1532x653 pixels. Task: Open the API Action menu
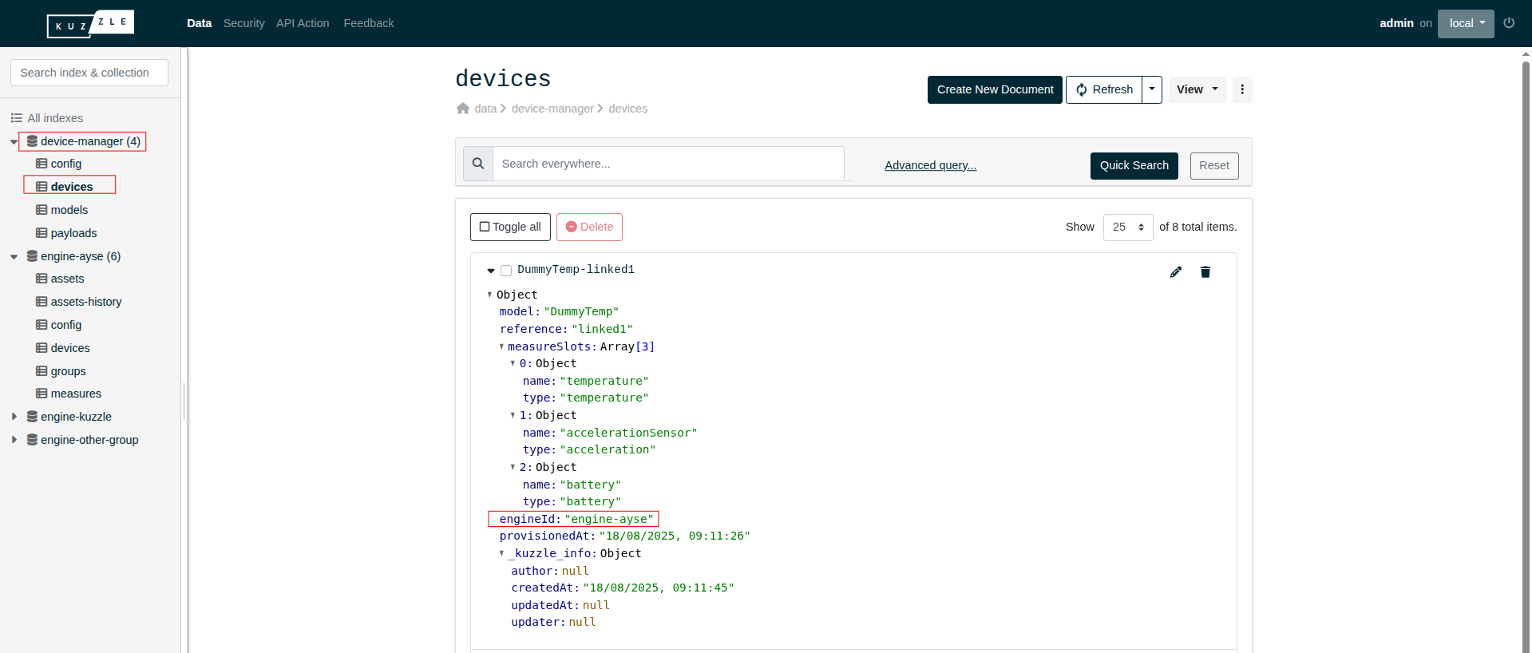tap(303, 23)
